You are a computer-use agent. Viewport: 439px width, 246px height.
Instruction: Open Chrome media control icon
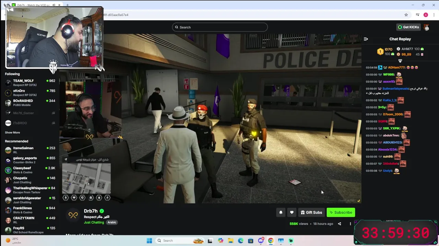point(417,15)
